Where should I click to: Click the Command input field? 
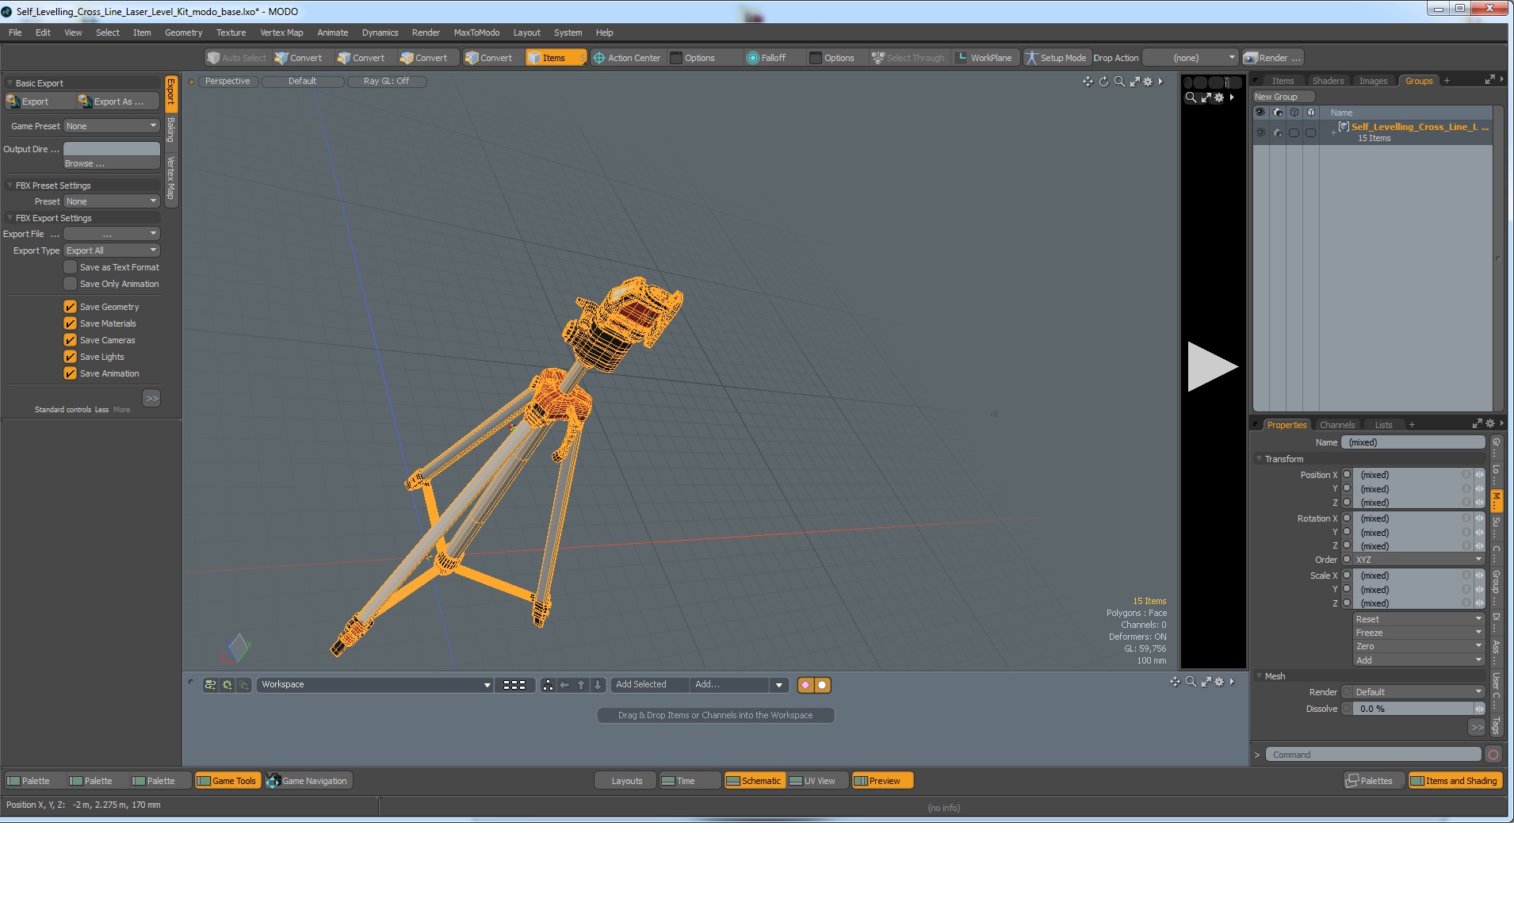pos(1373,755)
